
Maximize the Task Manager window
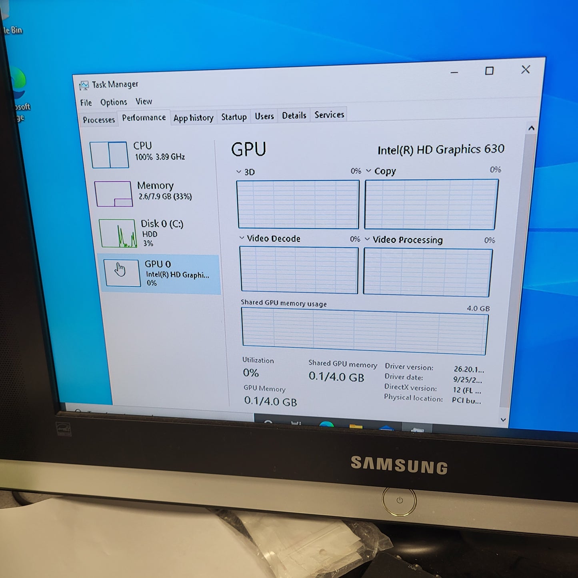click(489, 71)
